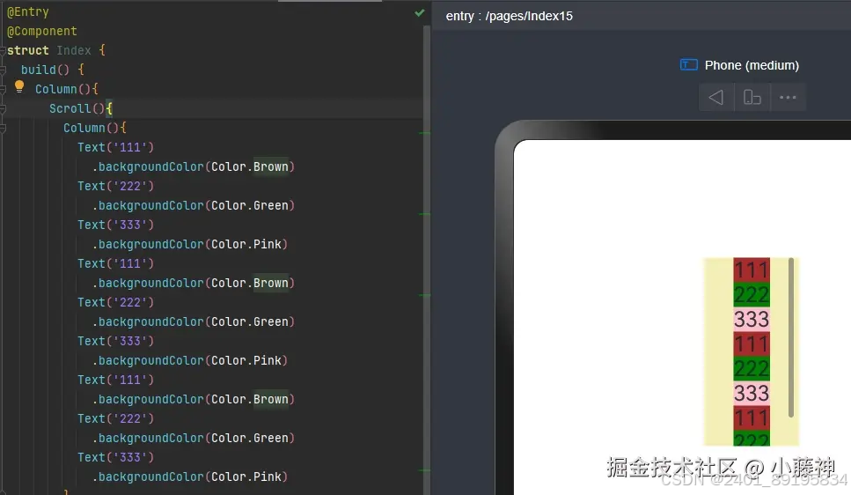Click the first Text('111') code line

click(115, 147)
